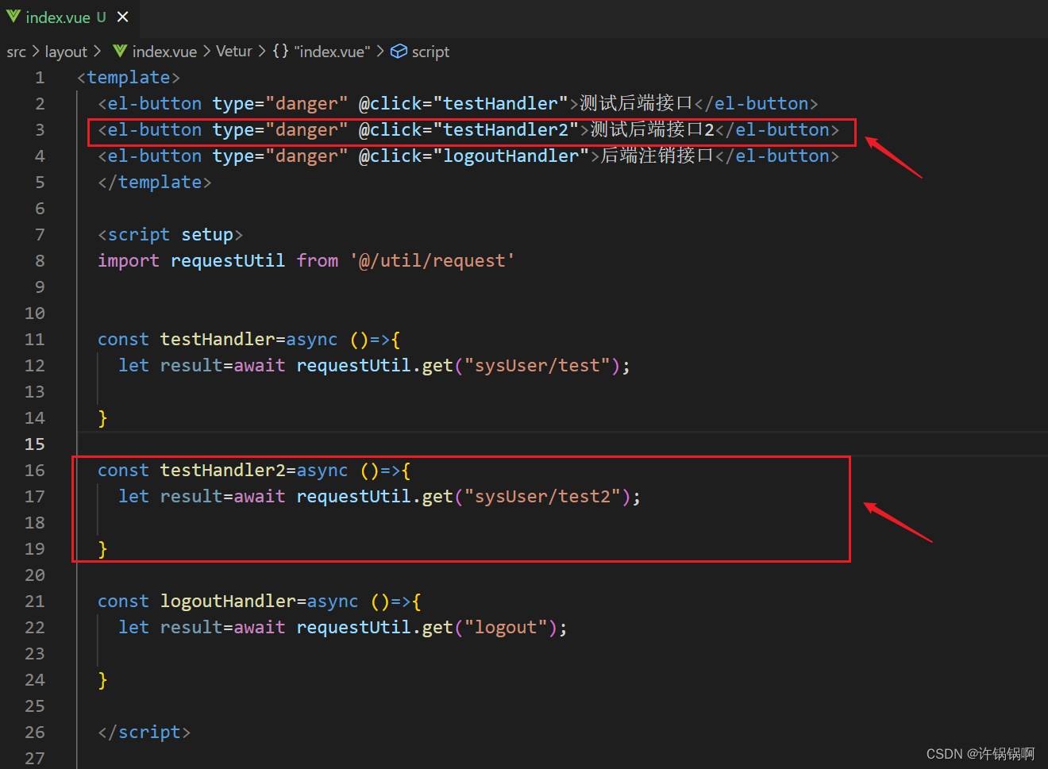Click testHandler in the line 2 @click
This screenshot has height=769, width=1048.
(x=501, y=104)
